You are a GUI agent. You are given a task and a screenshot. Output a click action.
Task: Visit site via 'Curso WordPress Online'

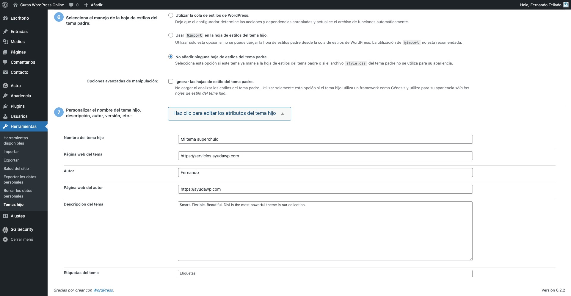[x=42, y=5]
